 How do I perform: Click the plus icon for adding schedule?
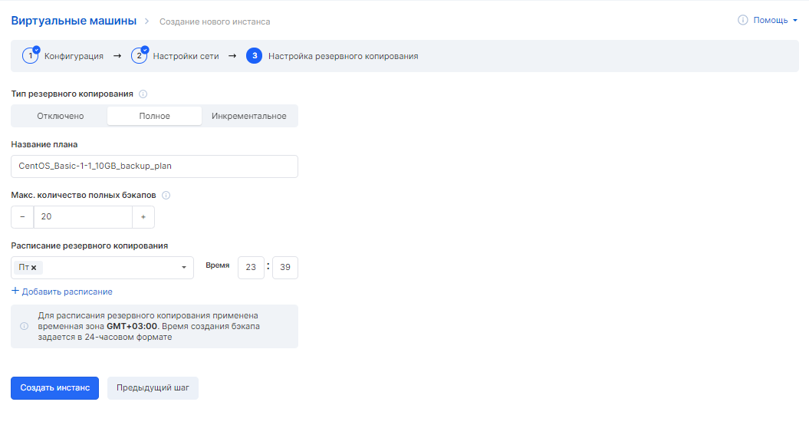tap(15, 292)
